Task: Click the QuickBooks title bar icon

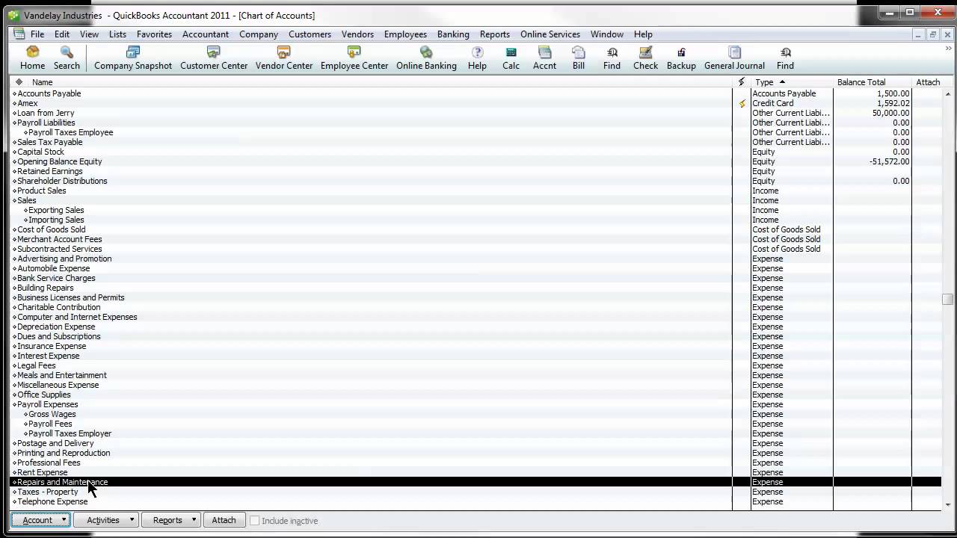Action: click(x=13, y=15)
